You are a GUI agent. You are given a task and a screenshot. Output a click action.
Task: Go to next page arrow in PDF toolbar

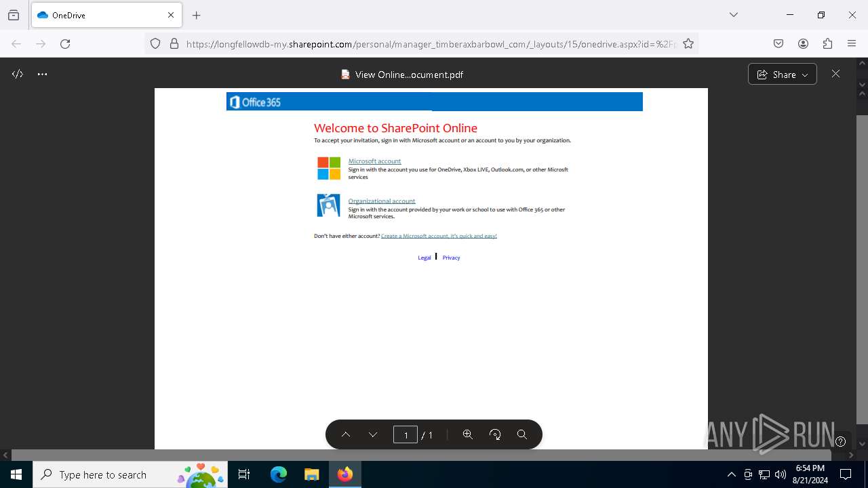coord(373,434)
